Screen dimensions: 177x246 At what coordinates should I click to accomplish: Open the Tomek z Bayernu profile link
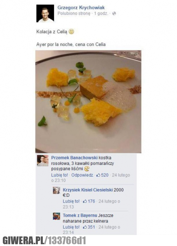pos(80,216)
